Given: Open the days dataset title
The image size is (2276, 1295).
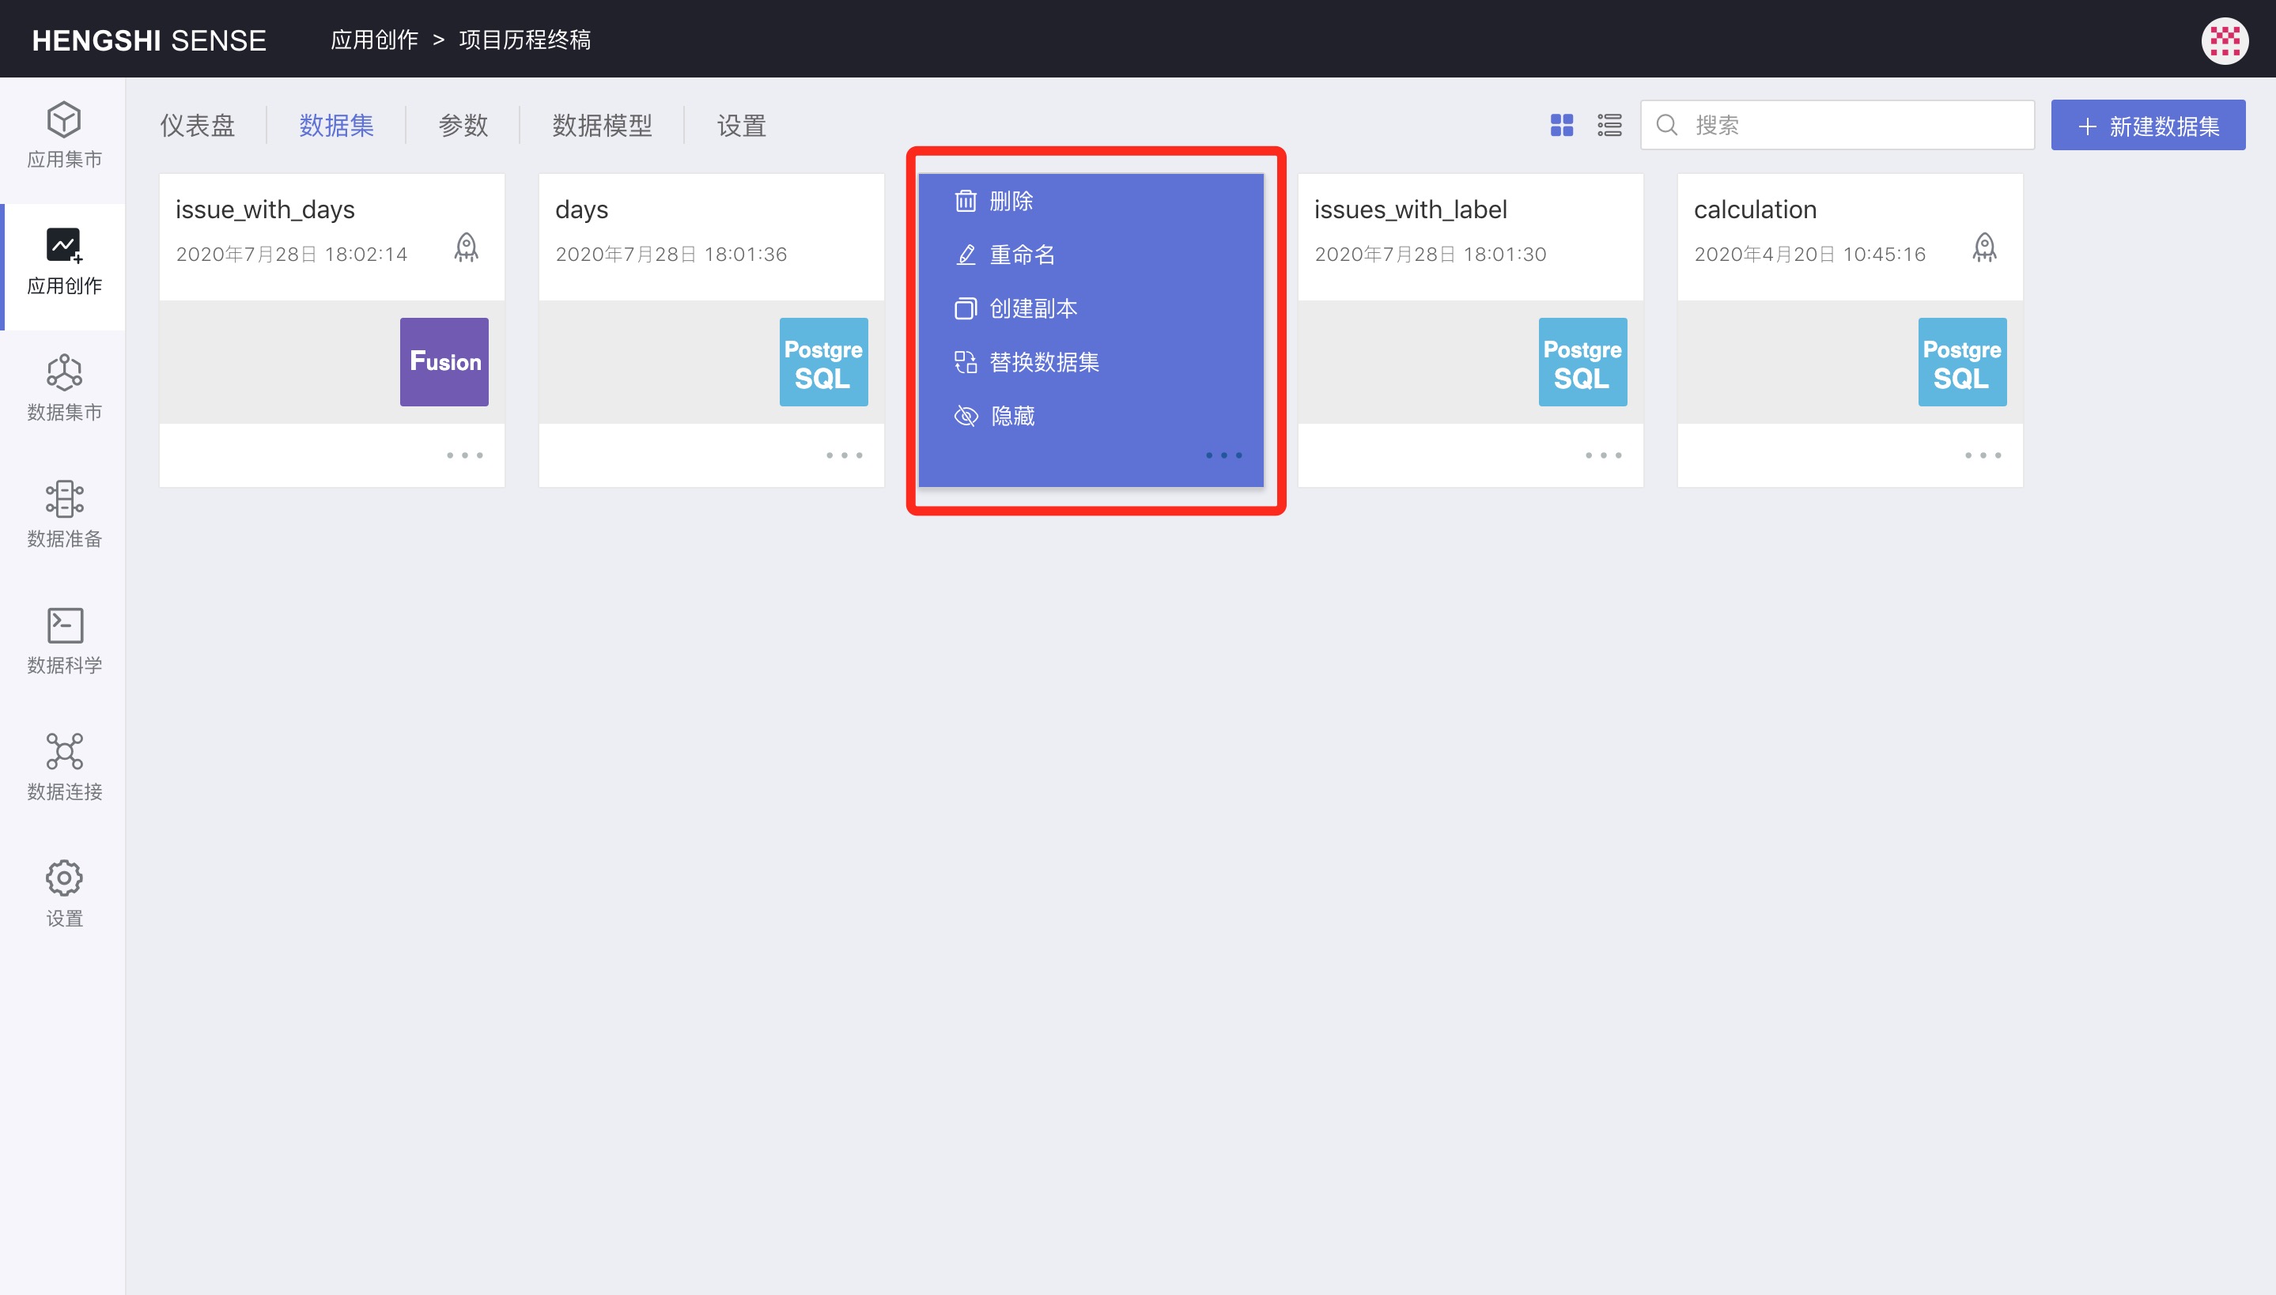Looking at the screenshot, I should click(x=582, y=210).
